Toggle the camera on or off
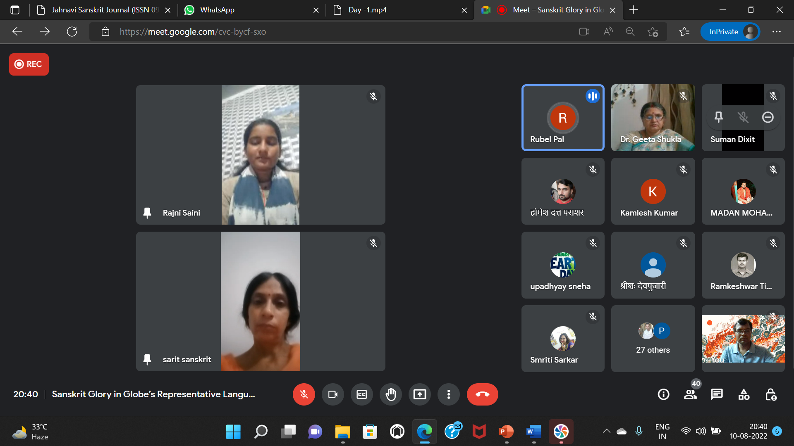This screenshot has width=794, height=446. 332,394
